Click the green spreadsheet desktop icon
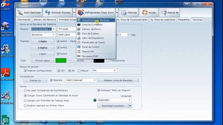The width and height of the screenshot is (223, 125). (5, 120)
